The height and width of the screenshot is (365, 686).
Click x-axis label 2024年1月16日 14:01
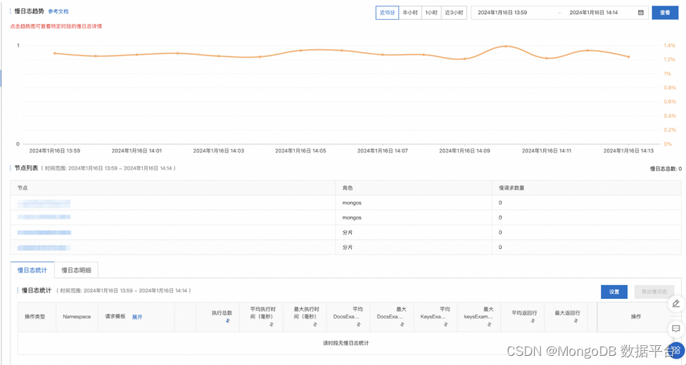[x=136, y=151]
